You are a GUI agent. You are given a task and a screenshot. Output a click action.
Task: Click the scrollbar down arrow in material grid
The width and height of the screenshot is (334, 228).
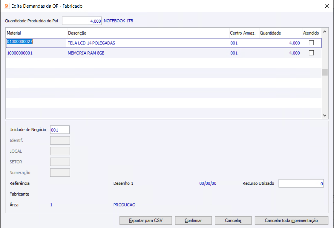click(x=324, y=116)
